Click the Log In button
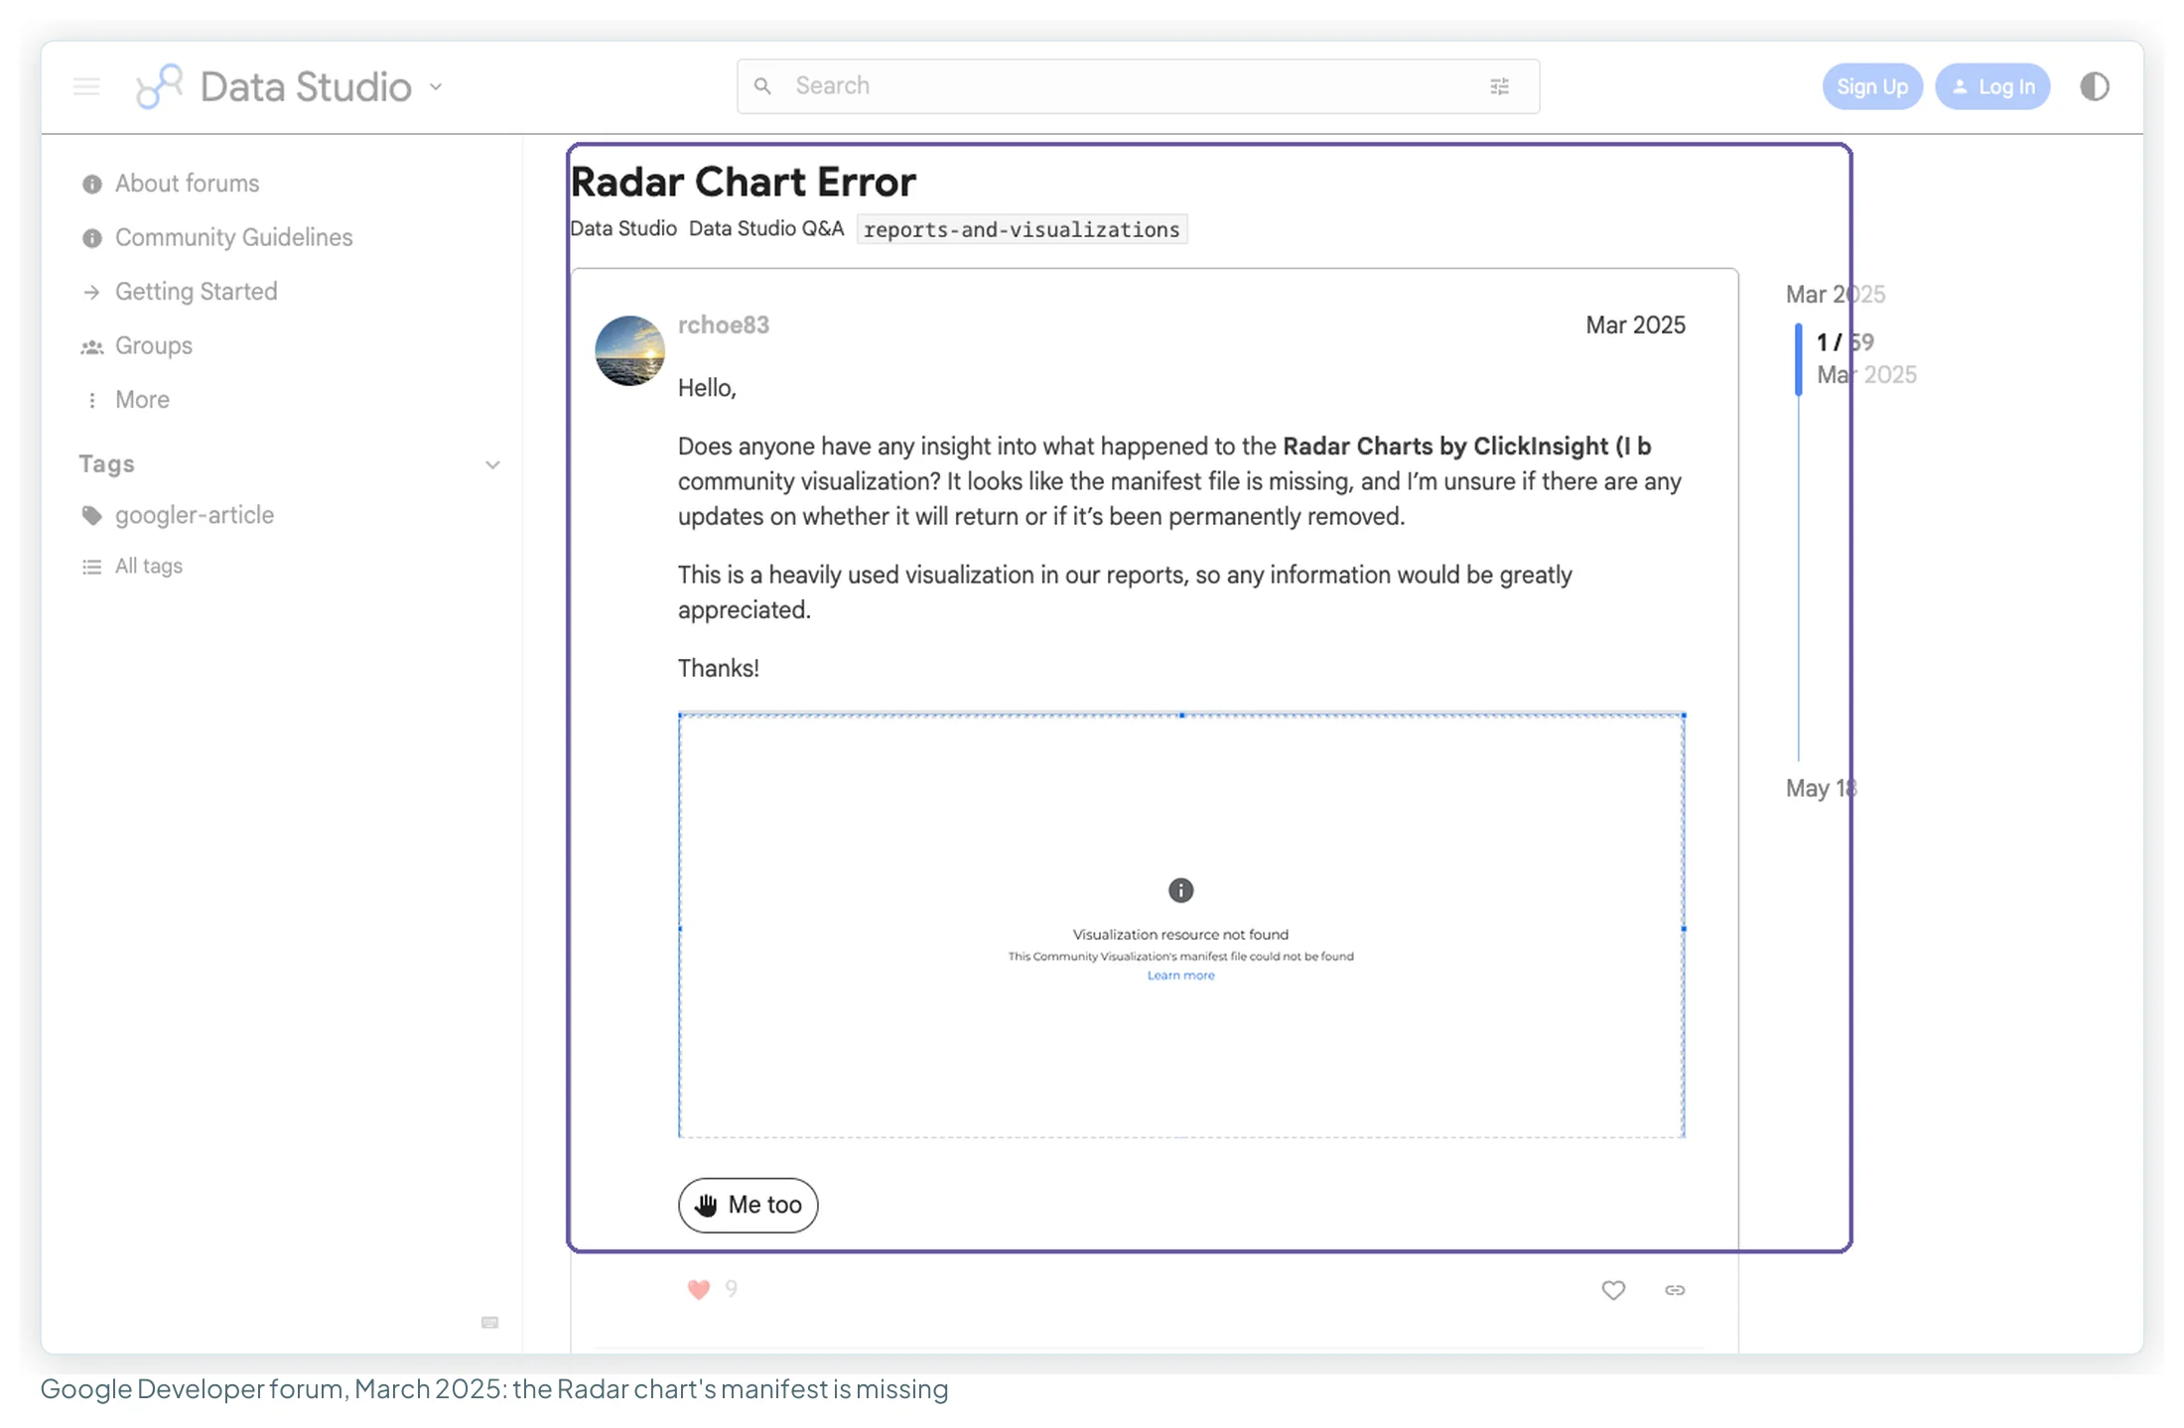The width and height of the screenshot is (2184, 1428). pyautogui.click(x=1992, y=86)
